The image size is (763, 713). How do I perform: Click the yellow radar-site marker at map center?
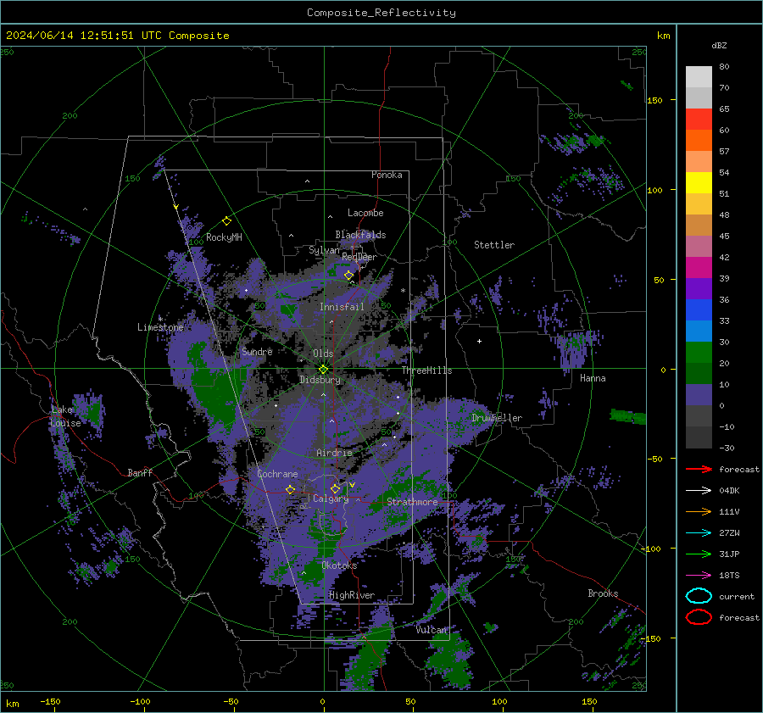[323, 369]
